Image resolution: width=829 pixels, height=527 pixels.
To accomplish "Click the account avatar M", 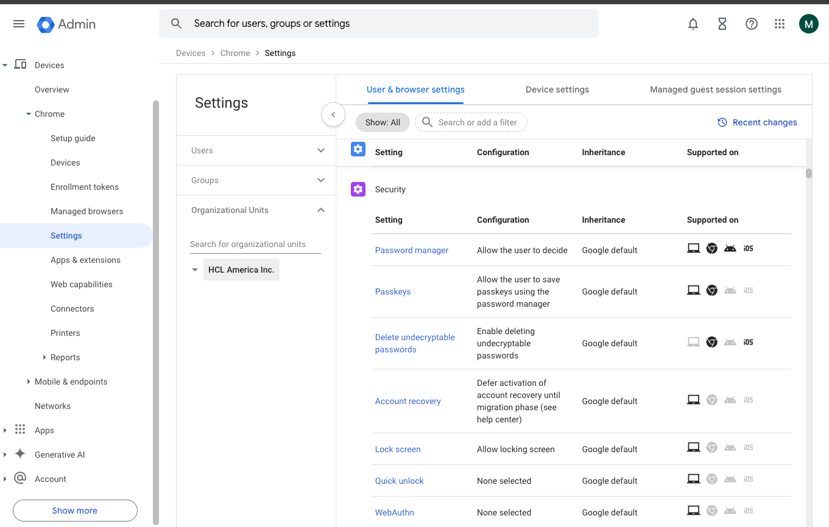I will tap(808, 24).
